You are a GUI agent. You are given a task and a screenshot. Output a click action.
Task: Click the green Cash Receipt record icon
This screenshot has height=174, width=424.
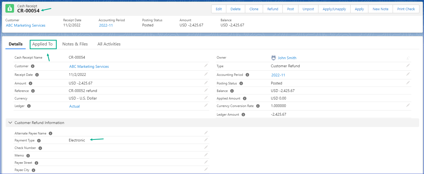coord(10,9)
